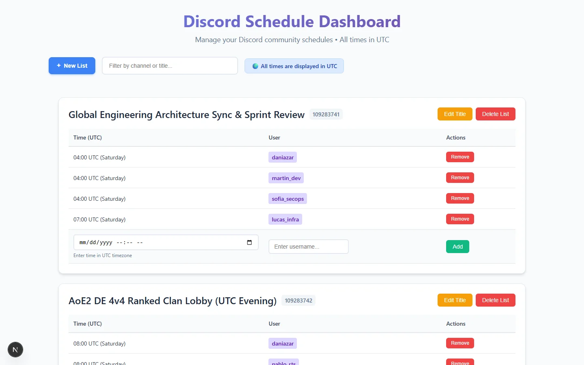Focus the Enter username field
Viewport: 584px width, 365px height.
tap(309, 247)
